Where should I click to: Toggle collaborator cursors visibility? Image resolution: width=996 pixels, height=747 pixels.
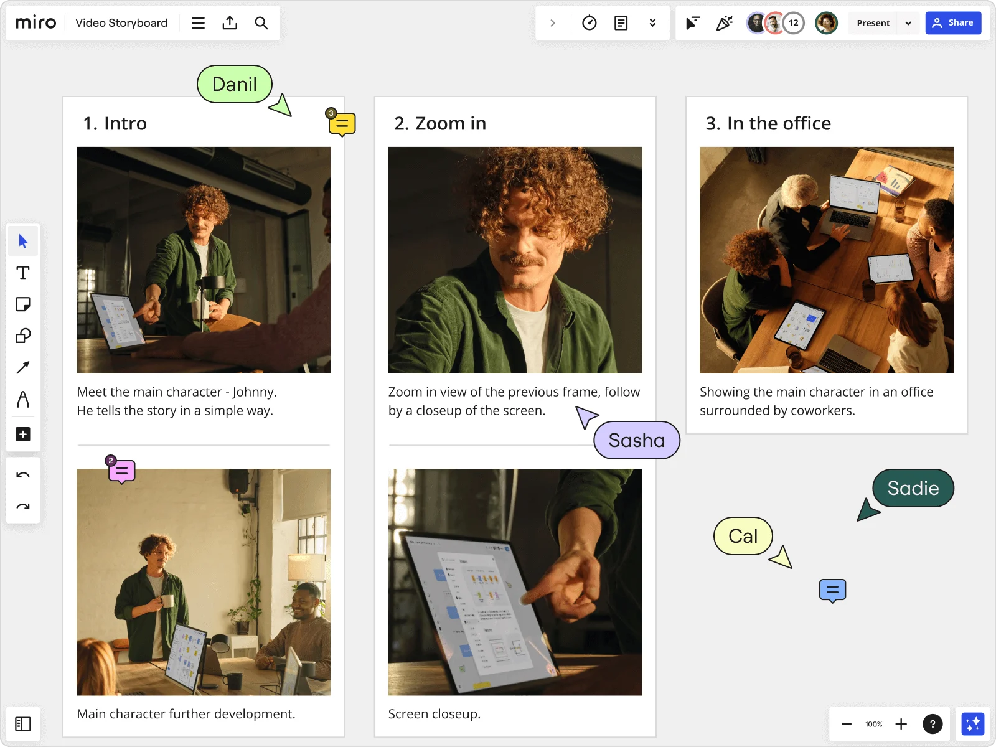pos(692,22)
